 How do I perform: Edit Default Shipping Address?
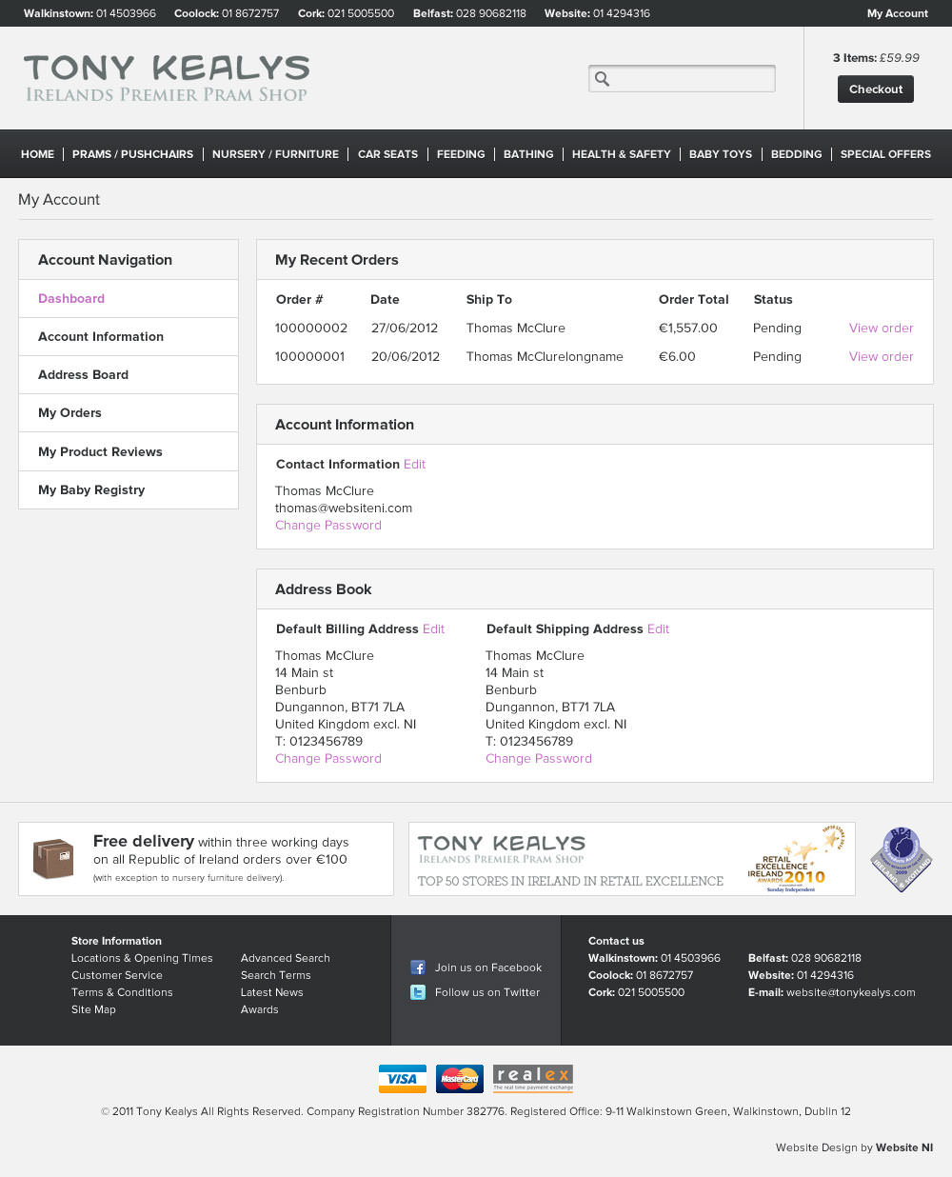click(x=658, y=628)
